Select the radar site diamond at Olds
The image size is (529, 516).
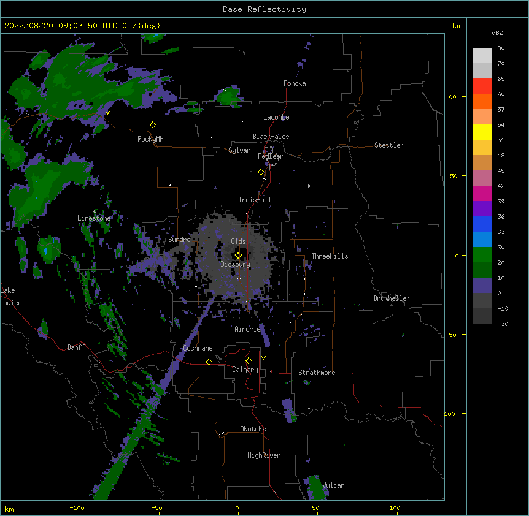238,256
